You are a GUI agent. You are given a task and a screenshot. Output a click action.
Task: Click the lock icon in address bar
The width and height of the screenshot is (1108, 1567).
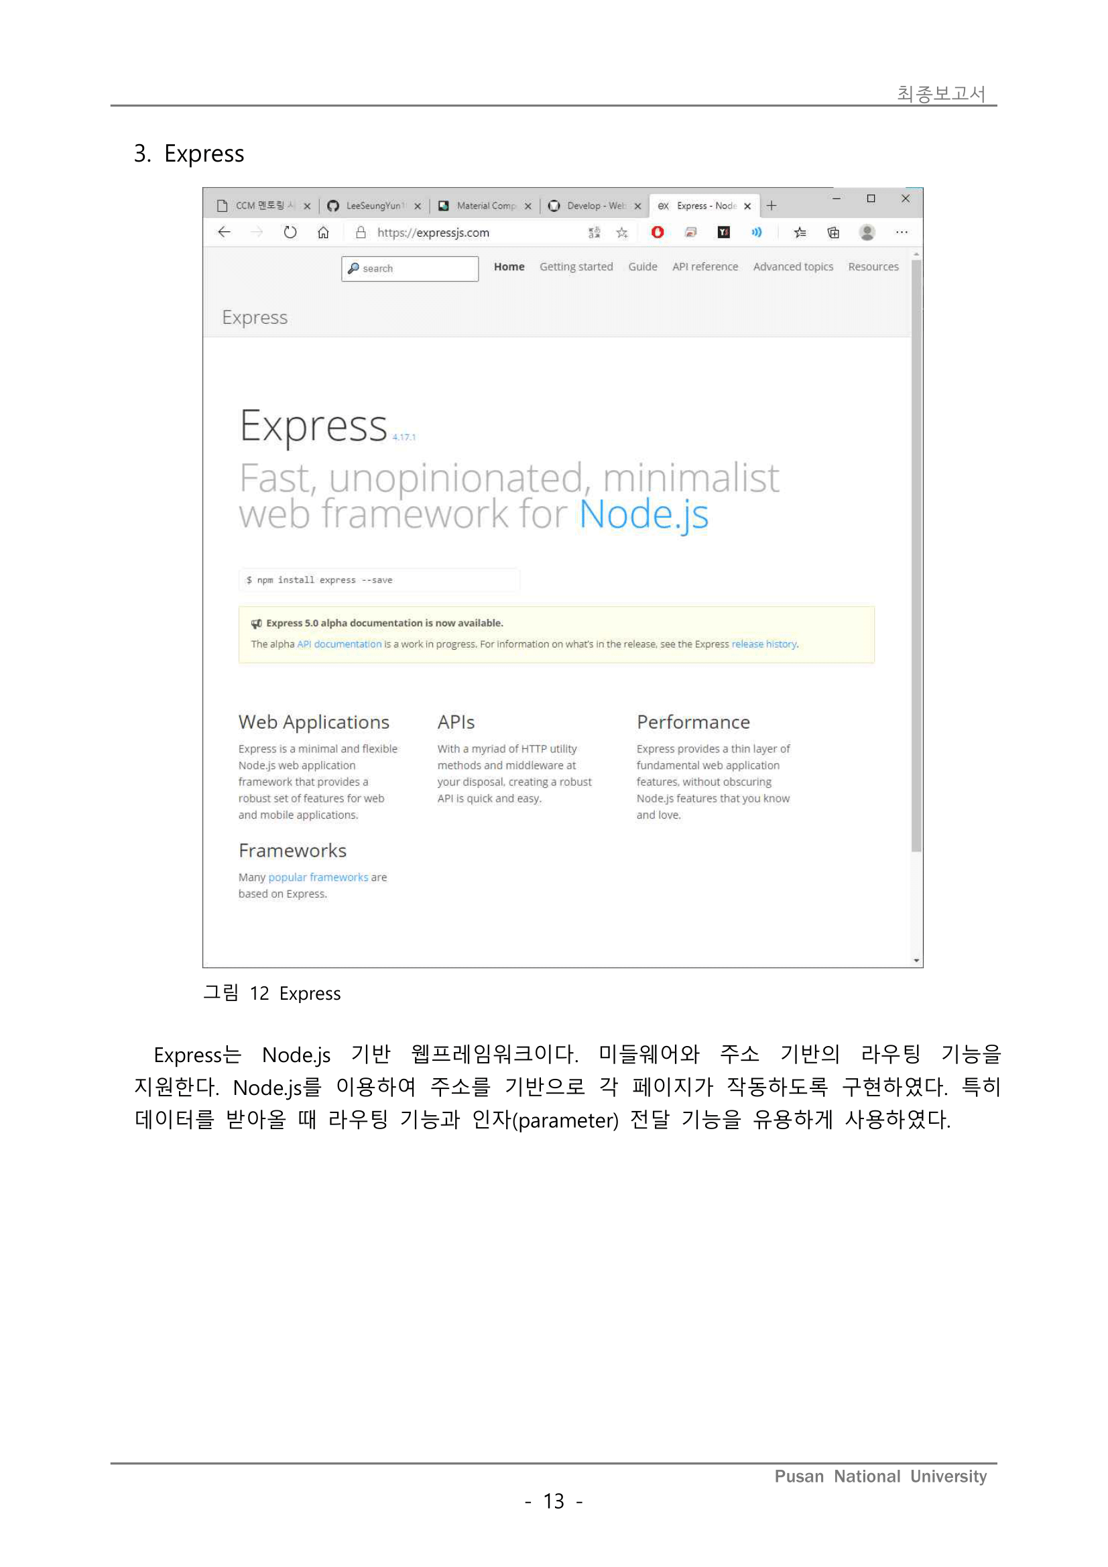(x=361, y=233)
